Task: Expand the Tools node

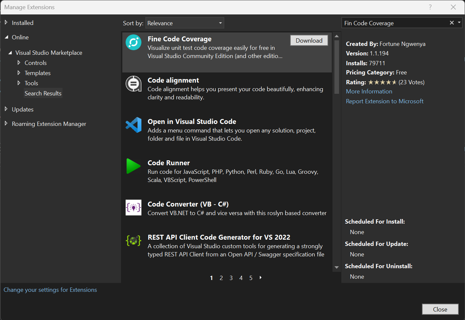Action: [19, 83]
